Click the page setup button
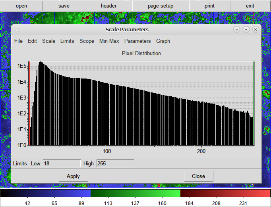Screen dimensions: 271x207 pyautogui.click(x=161, y=6)
